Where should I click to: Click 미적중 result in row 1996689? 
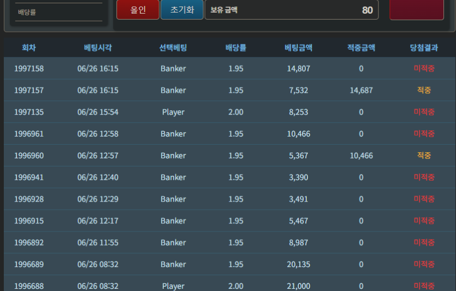pos(424,265)
